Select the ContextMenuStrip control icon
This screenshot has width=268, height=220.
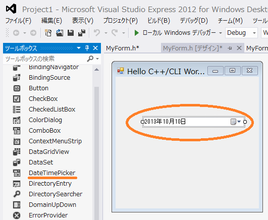click(x=17, y=141)
